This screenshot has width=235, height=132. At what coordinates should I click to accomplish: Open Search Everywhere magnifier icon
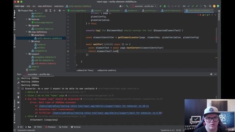[x=210, y=6]
